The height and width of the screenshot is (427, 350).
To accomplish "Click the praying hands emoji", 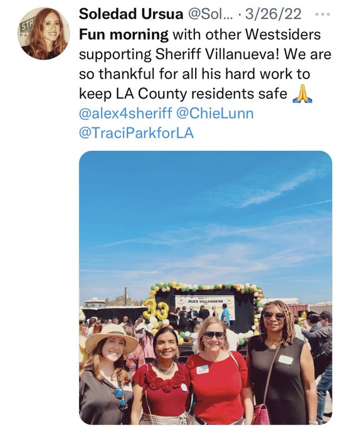I will pyautogui.click(x=302, y=94).
